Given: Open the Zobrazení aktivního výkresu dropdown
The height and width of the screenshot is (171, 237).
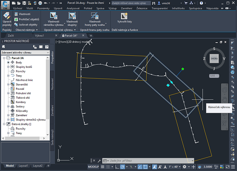Looking at the screenshot, I should (x=25, y=52).
